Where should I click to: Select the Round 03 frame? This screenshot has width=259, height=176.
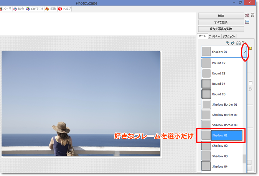click(222, 74)
